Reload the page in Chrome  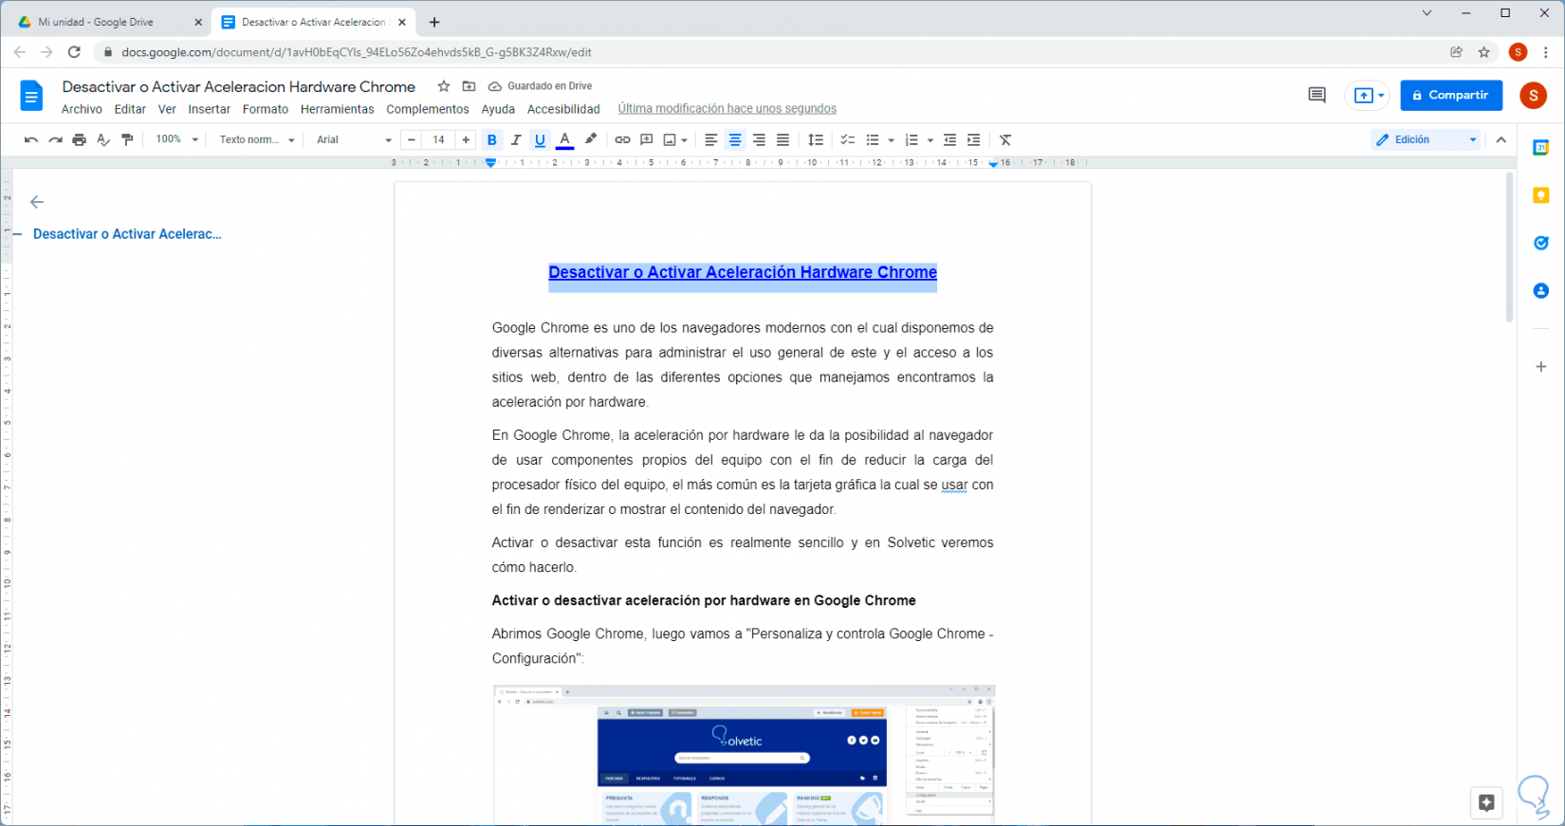click(x=74, y=52)
